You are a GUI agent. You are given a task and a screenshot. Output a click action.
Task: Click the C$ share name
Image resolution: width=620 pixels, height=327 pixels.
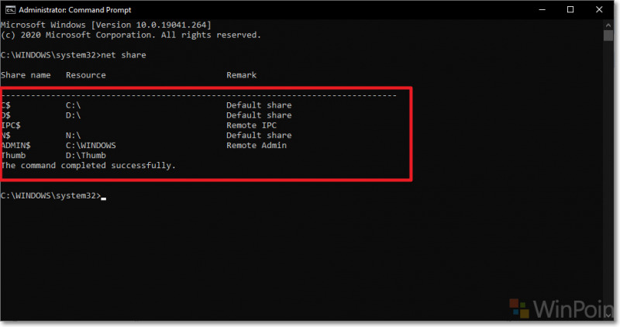tap(6, 105)
